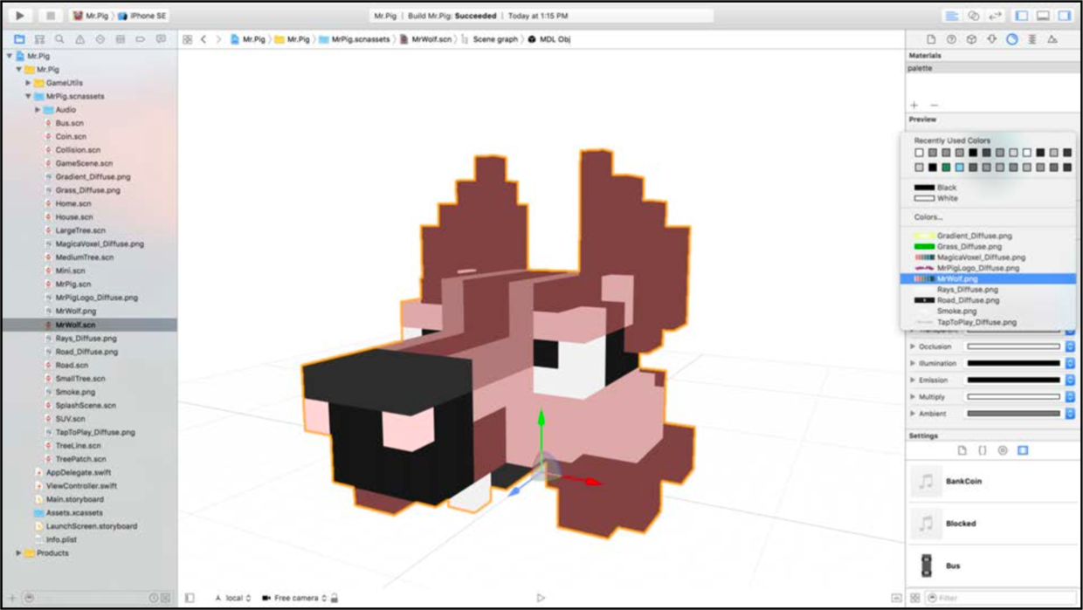Go back with the jump bar arrow
Image resolution: width=1083 pixels, height=610 pixels.
coord(203,39)
